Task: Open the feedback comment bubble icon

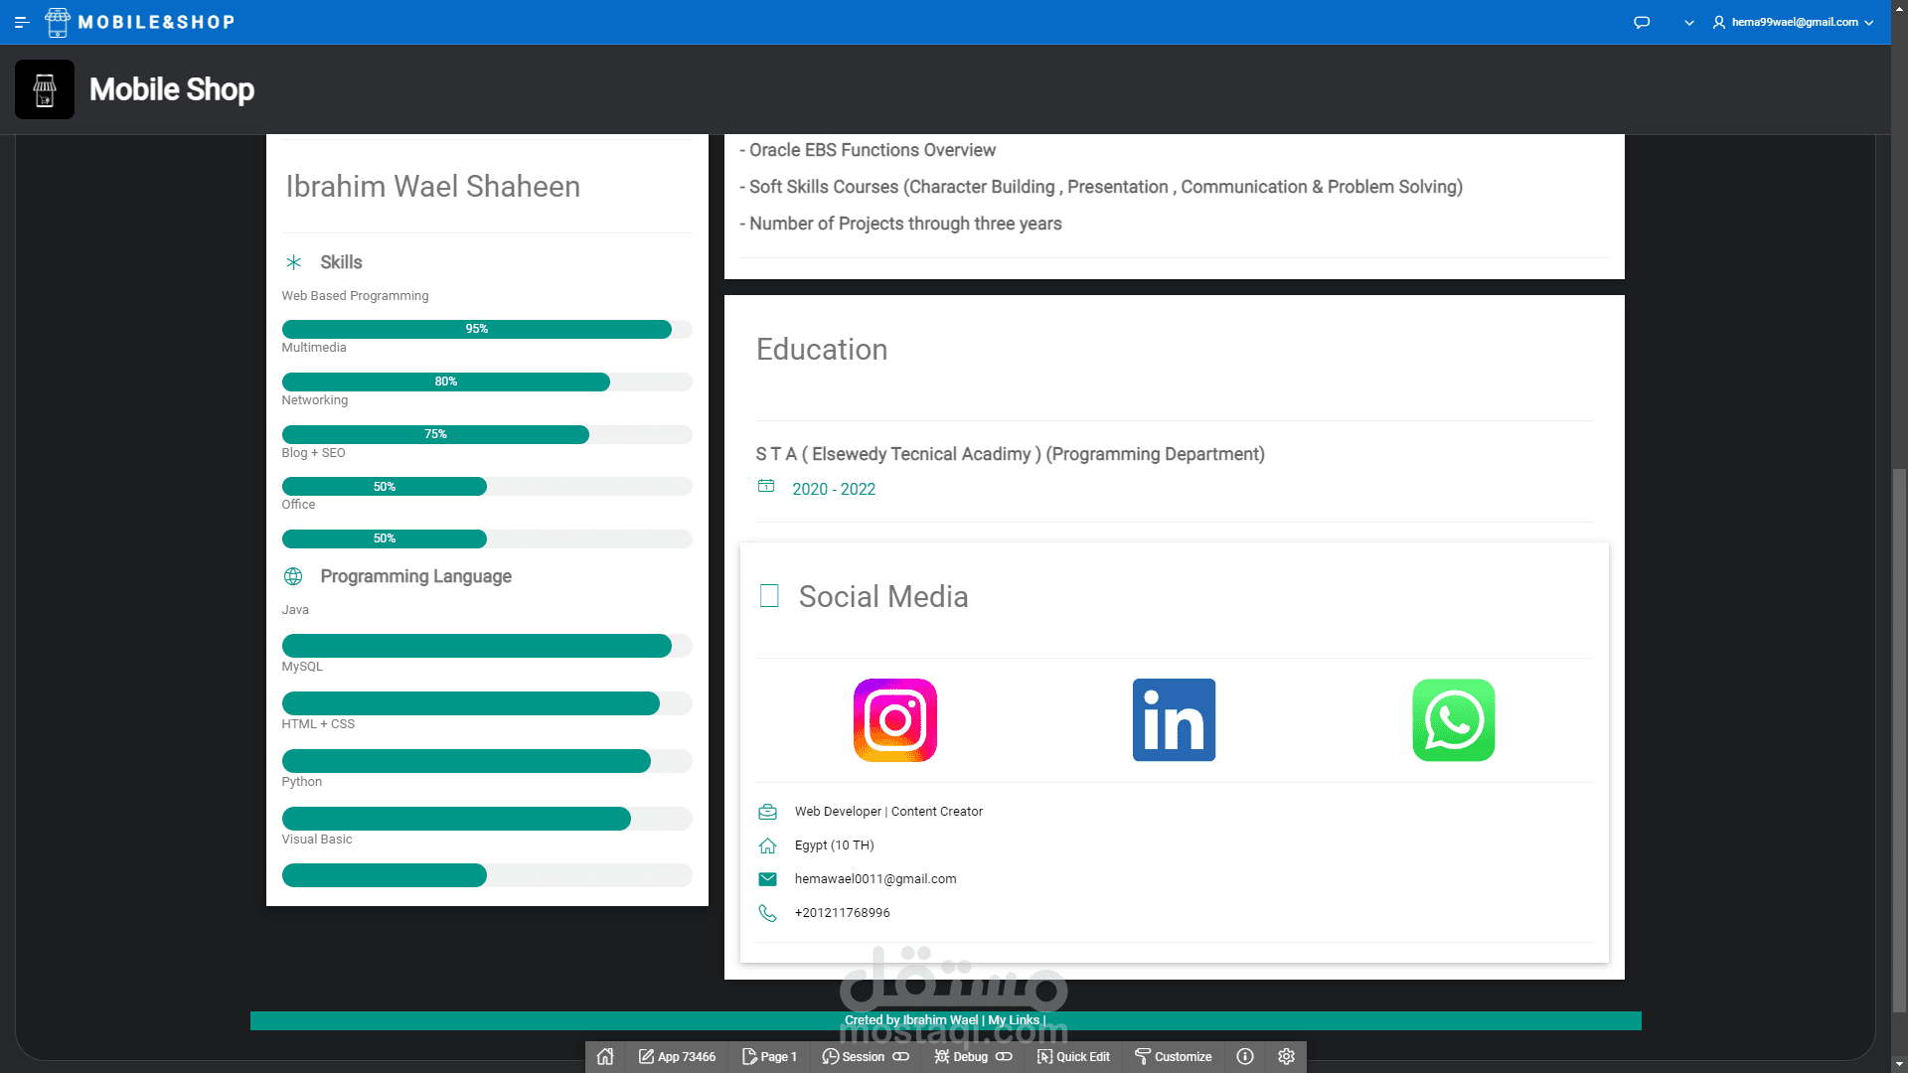Action: pyautogui.click(x=1642, y=22)
